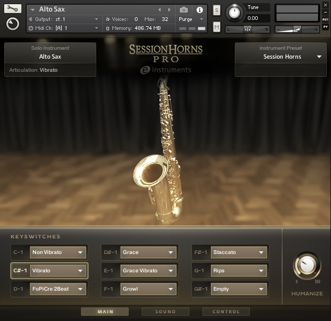This screenshot has height=321, width=331.
Task: Switch to the MAIN tab
Action: (x=105, y=312)
